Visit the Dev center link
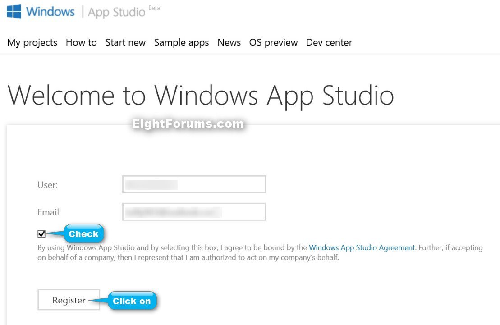This screenshot has height=325, width=500. coord(329,42)
